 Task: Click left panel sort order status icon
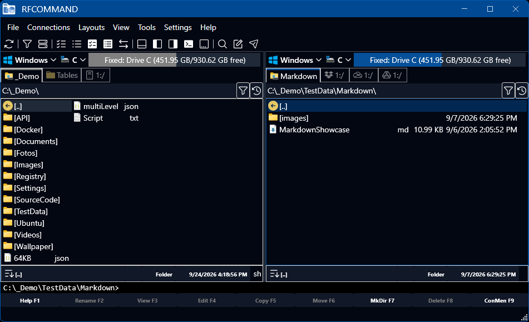[x=9, y=274]
